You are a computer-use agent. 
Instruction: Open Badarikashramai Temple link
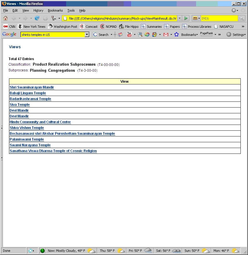tap(30, 99)
